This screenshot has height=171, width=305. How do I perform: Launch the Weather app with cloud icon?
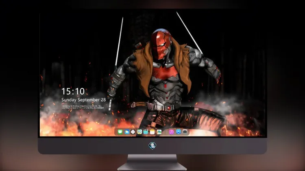pyautogui.click(x=126, y=132)
